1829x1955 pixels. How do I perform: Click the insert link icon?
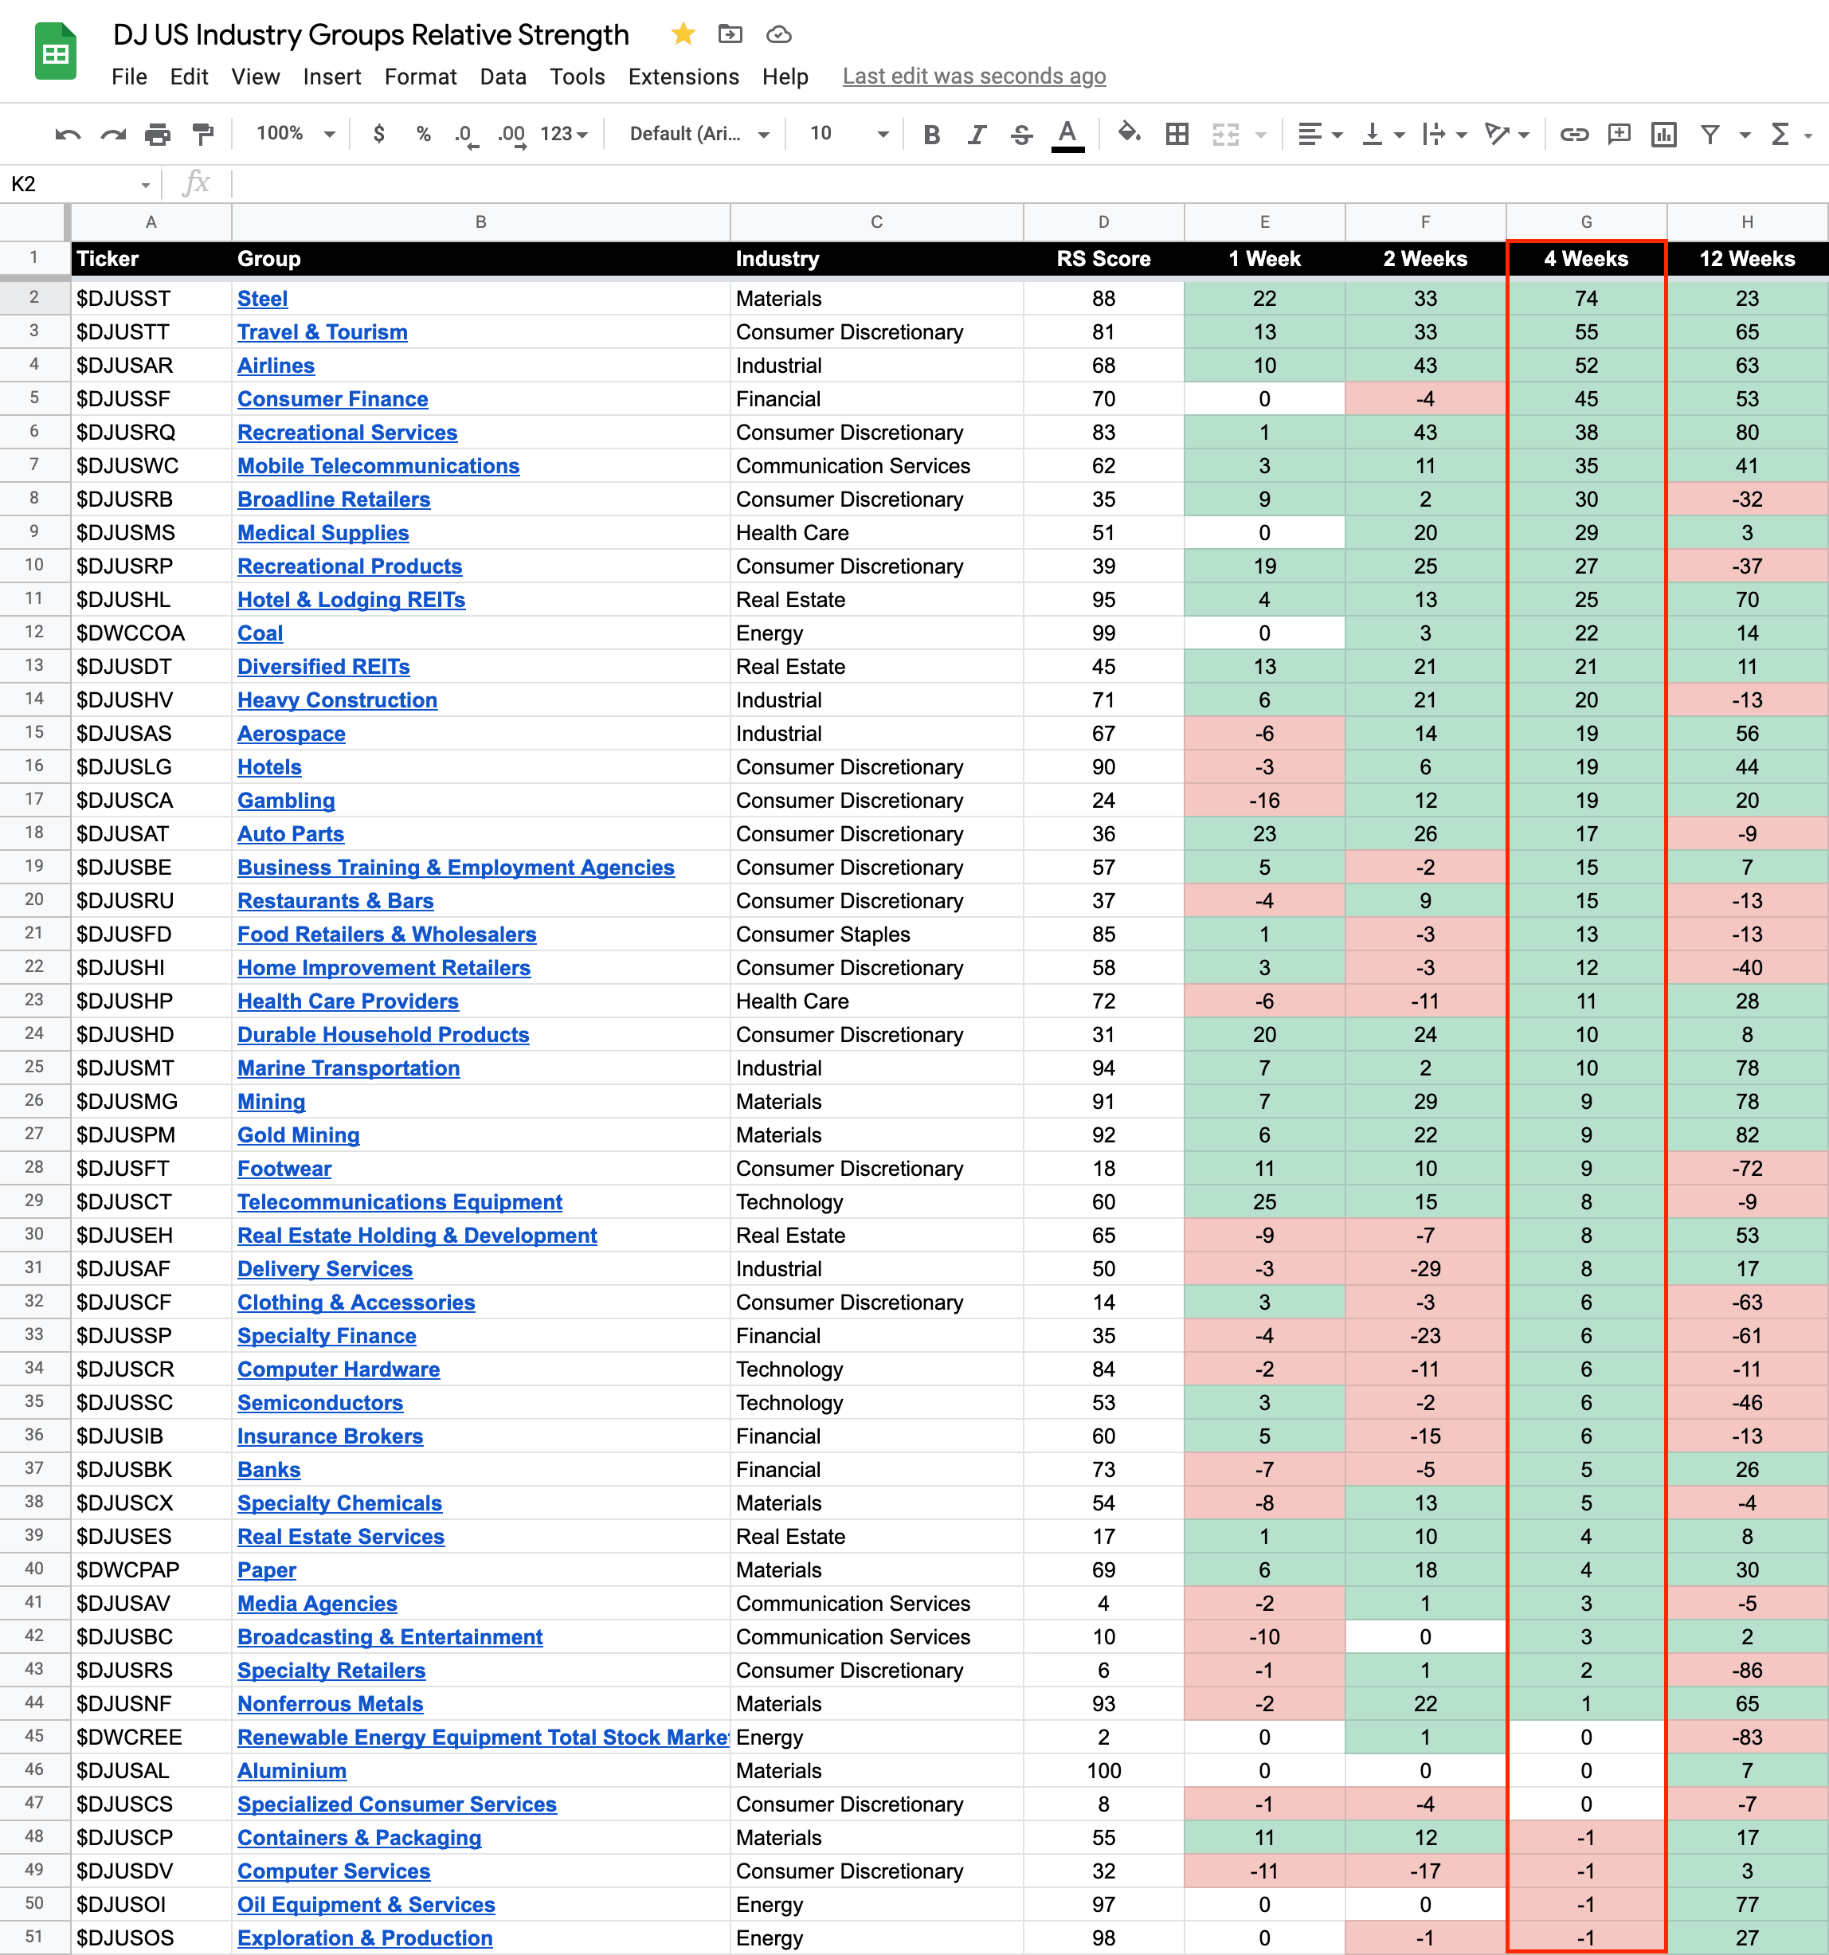(x=1573, y=134)
